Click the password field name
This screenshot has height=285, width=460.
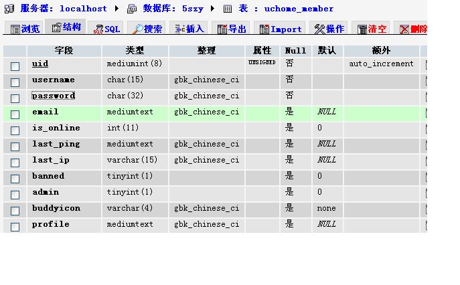54,96
